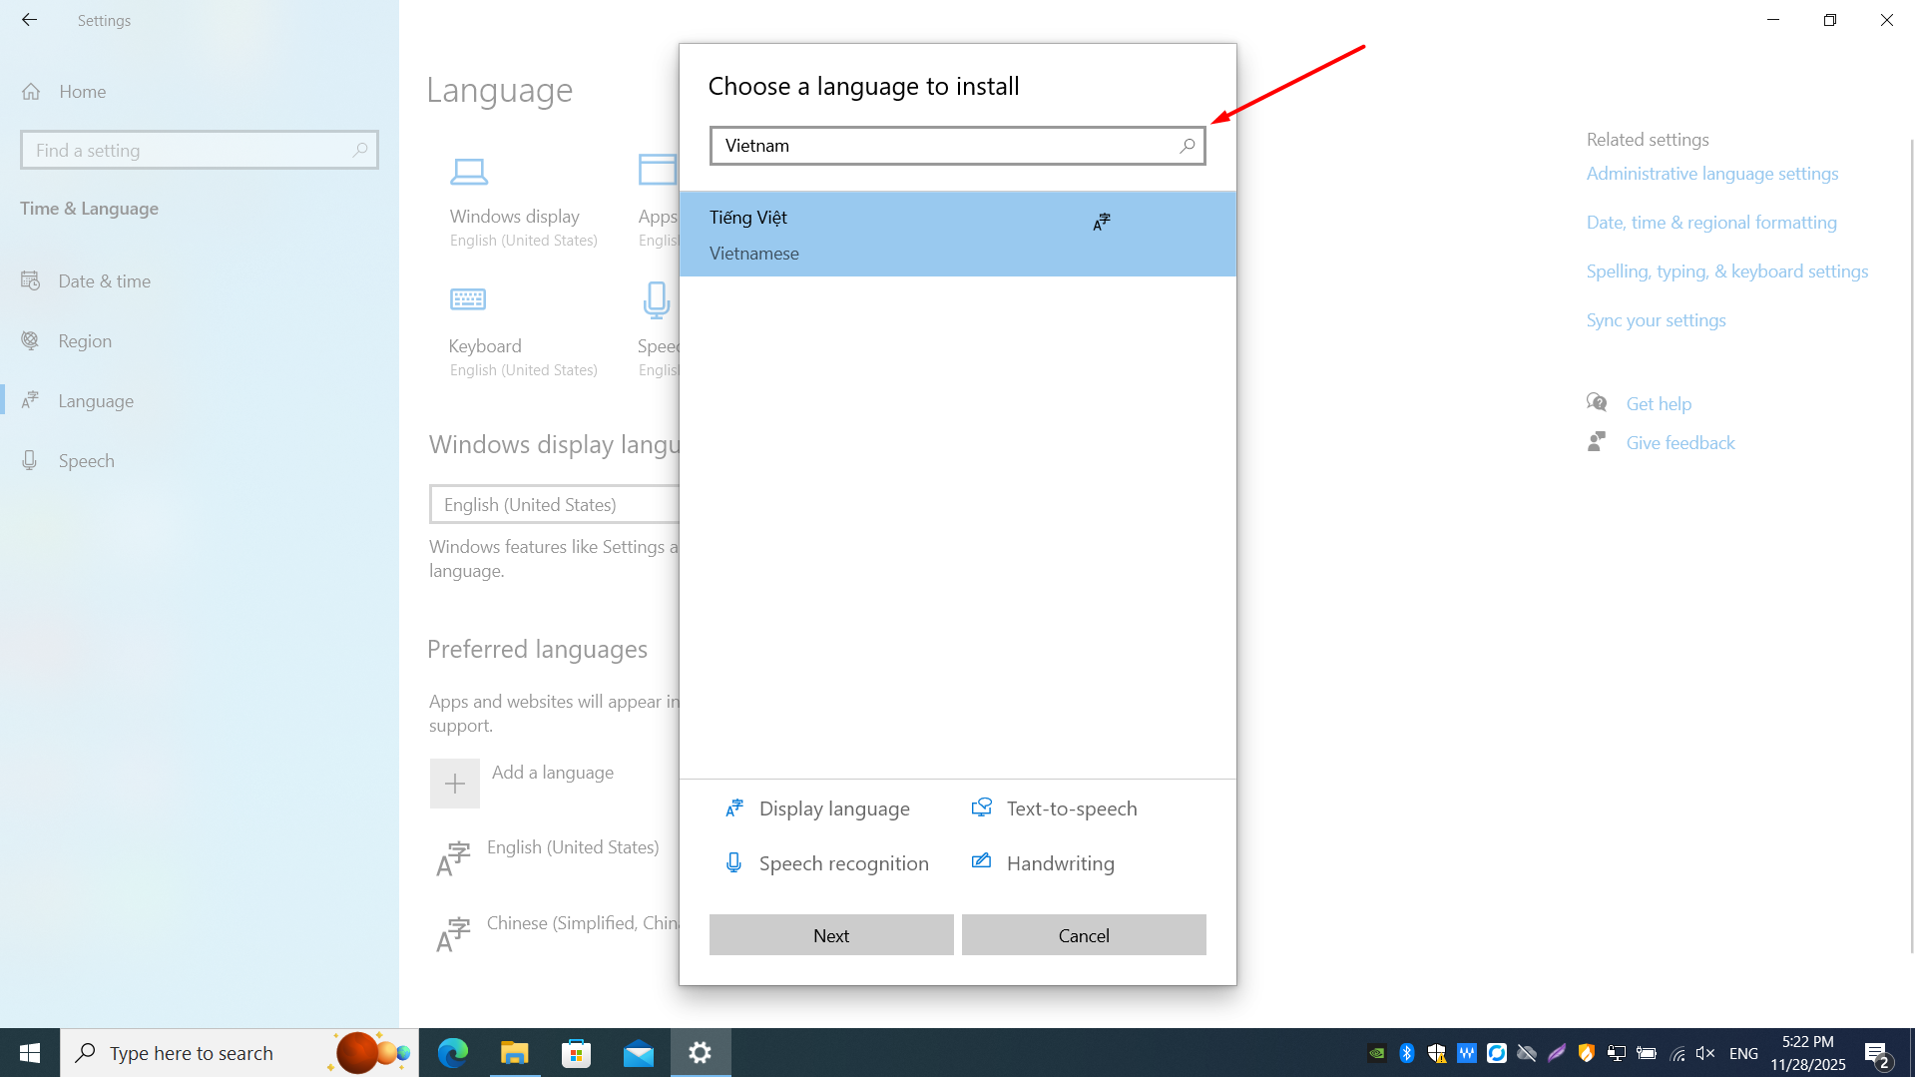This screenshot has width=1915, height=1077.
Task: Click the ENG input language indicator
Action: click(x=1743, y=1053)
